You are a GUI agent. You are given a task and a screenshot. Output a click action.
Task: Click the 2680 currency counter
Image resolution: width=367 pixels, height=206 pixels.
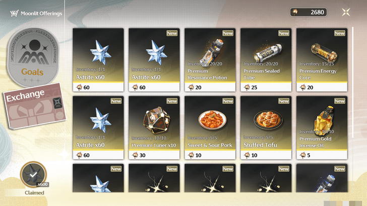(x=309, y=12)
